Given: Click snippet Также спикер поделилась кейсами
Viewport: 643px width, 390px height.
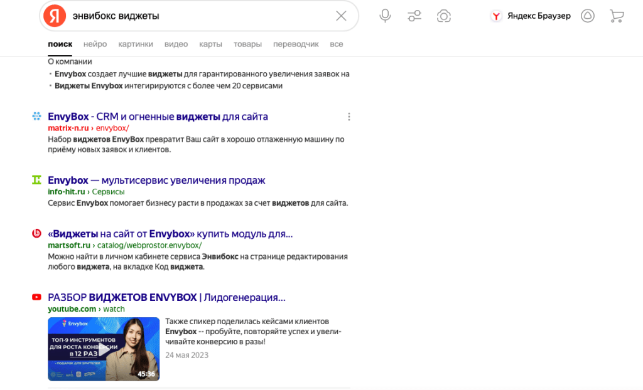Looking at the screenshot, I should [x=254, y=332].
